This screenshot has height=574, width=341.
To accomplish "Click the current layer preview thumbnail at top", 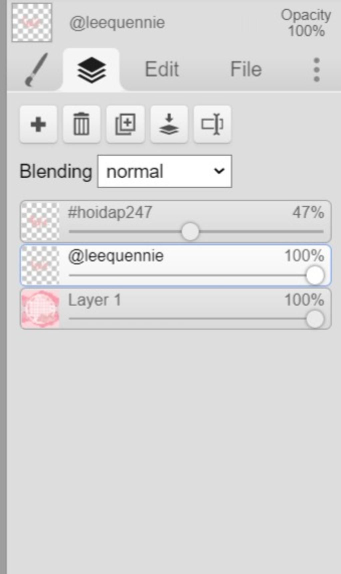I will [32, 23].
